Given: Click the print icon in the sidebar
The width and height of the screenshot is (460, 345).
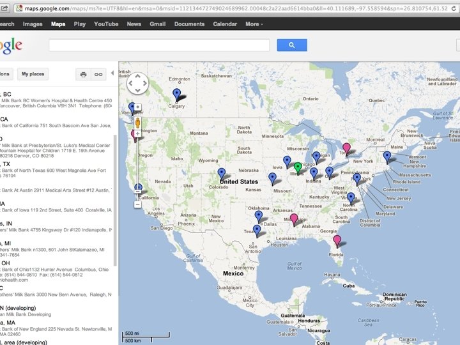Looking at the screenshot, I should (x=83, y=74).
